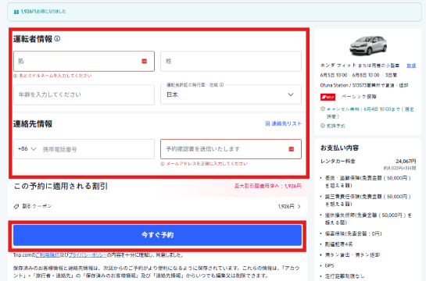
Task: Open the 連絡先リスト contact list link
Action: tap(283, 123)
